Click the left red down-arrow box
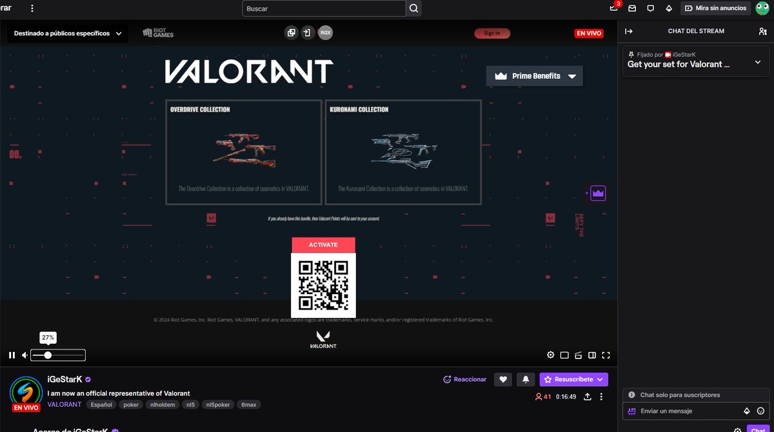Screen dimensions: 774x432 pyautogui.click(x=211, y=218)
